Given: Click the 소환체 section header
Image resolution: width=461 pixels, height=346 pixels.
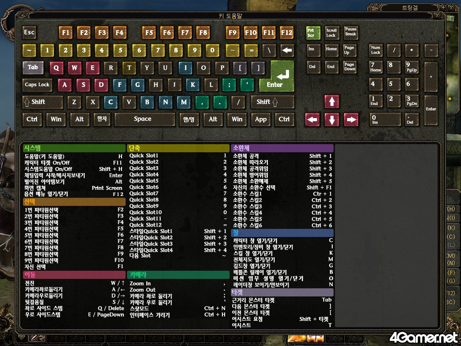Looking at the screenshot, I should (x=282, y=148).
